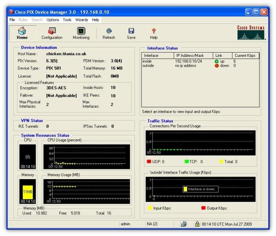The width and height of the screenshot is (276, 236).
Task: Maximize the PIX Device Manager window
Action: tap(256, 12)
